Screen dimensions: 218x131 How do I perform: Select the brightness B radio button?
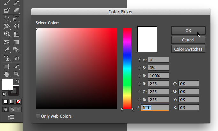(139, 76)
